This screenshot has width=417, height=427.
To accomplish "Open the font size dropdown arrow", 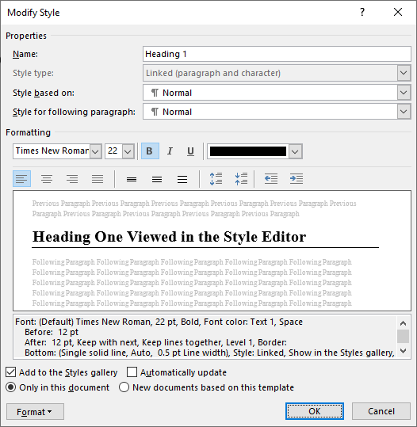I will [128, 151].
